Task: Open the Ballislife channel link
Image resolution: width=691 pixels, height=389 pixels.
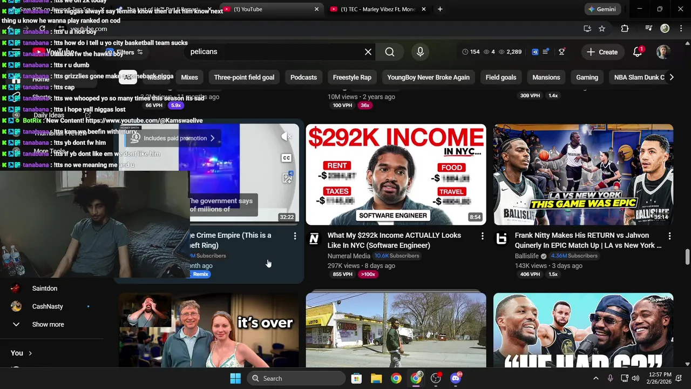Action: 527,256
